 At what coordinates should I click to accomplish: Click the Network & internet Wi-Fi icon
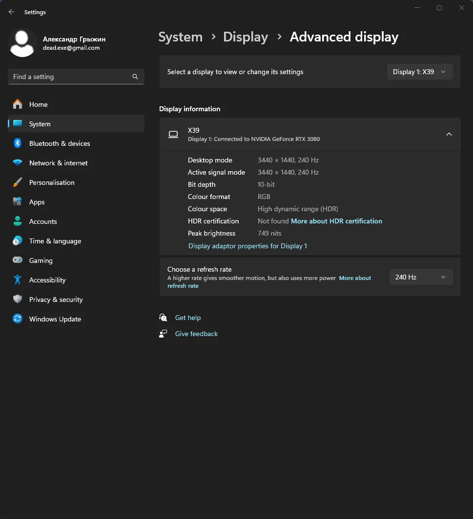[18, 163]
